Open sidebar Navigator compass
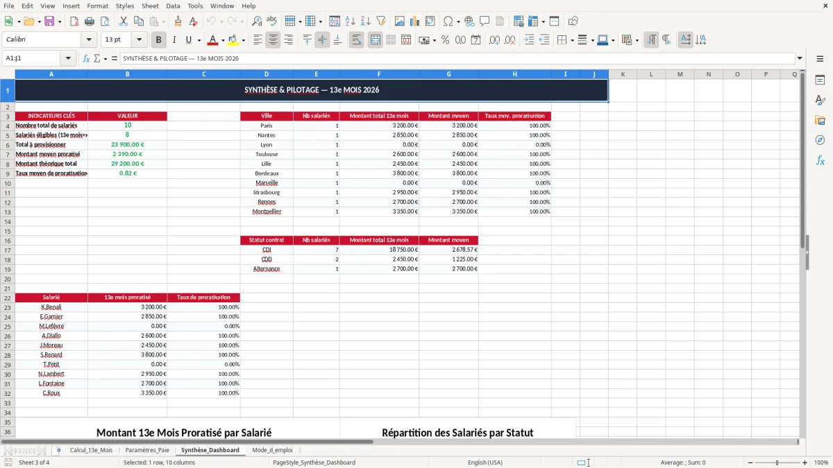 820,140
